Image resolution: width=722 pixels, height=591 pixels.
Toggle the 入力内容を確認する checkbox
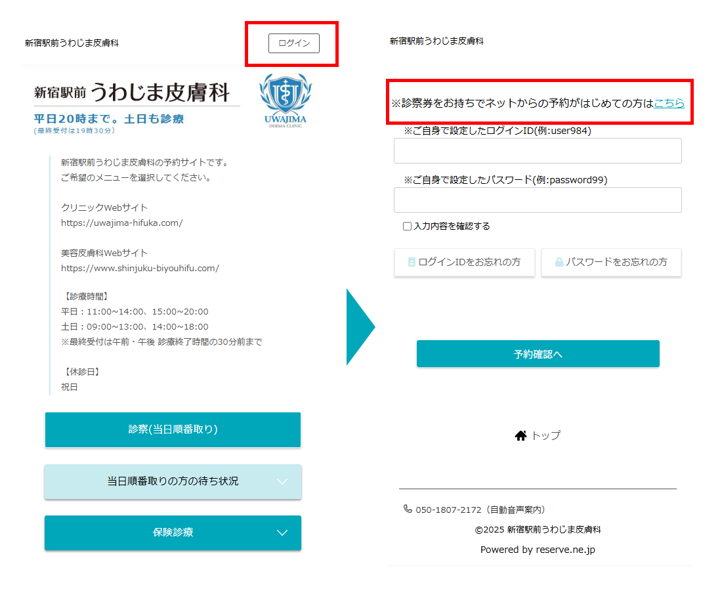(x=408, y=227)
